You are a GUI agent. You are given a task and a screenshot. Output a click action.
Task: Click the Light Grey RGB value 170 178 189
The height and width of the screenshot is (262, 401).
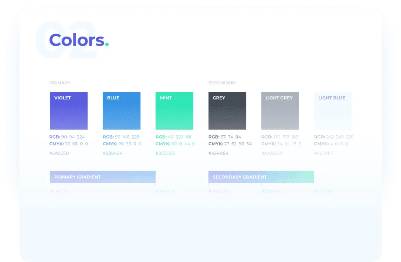[286, 137]
